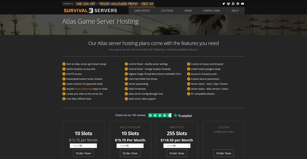Click 'Install mods & plugins easily'
Image resolution: width=307 pixels, height=159 pixels.
pos(206,69)
